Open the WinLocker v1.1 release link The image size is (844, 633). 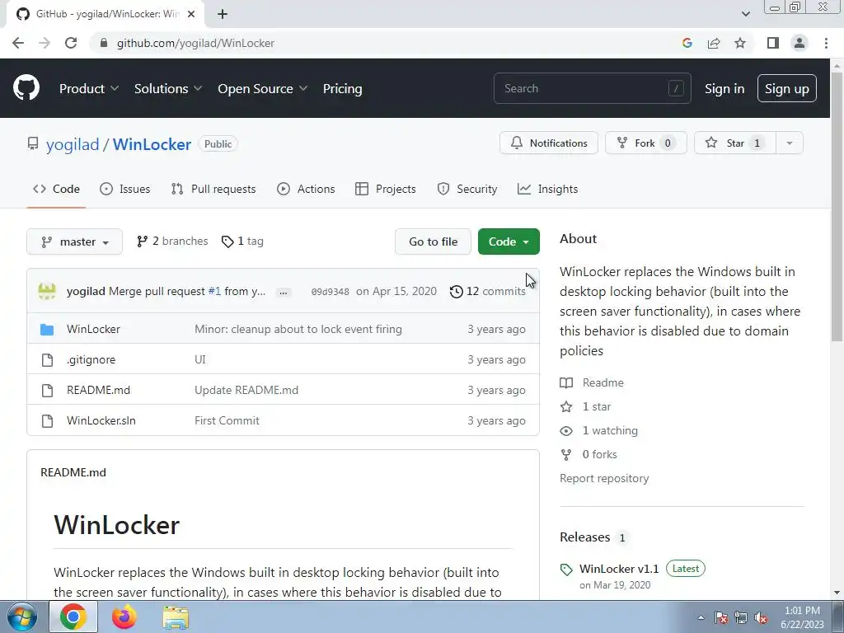tap(619, 569)
